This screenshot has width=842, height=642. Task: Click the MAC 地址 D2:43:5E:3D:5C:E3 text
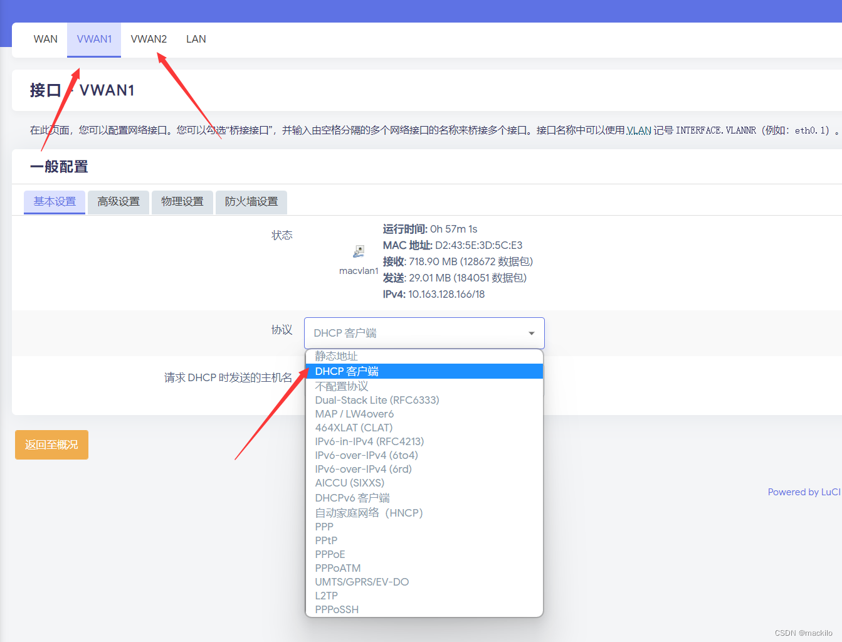453,245
